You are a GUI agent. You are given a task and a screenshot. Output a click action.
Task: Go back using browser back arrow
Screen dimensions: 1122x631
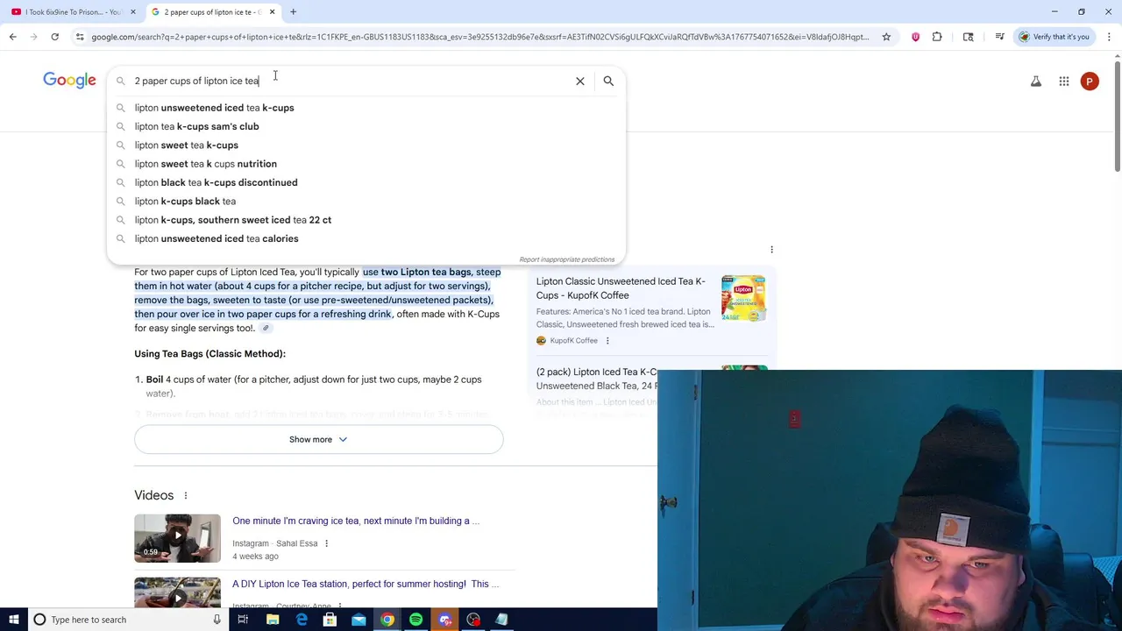pyautogui.click(x=12, y=37)
